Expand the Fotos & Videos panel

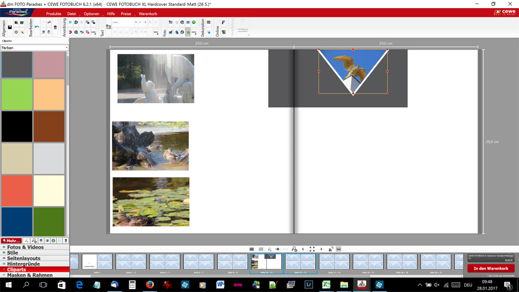[x=25, y=247]
